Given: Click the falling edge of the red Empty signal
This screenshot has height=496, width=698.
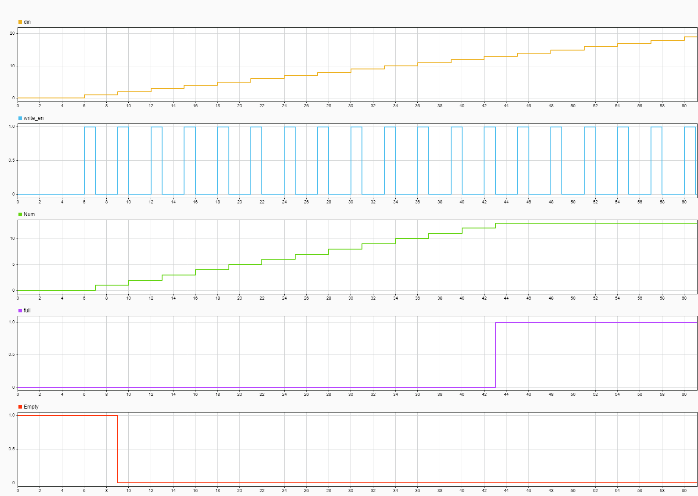Looking at the screenshot, I should 118,449.
